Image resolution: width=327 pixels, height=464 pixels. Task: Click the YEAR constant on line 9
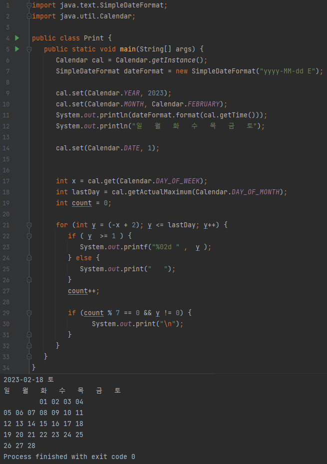pos(132,93)
